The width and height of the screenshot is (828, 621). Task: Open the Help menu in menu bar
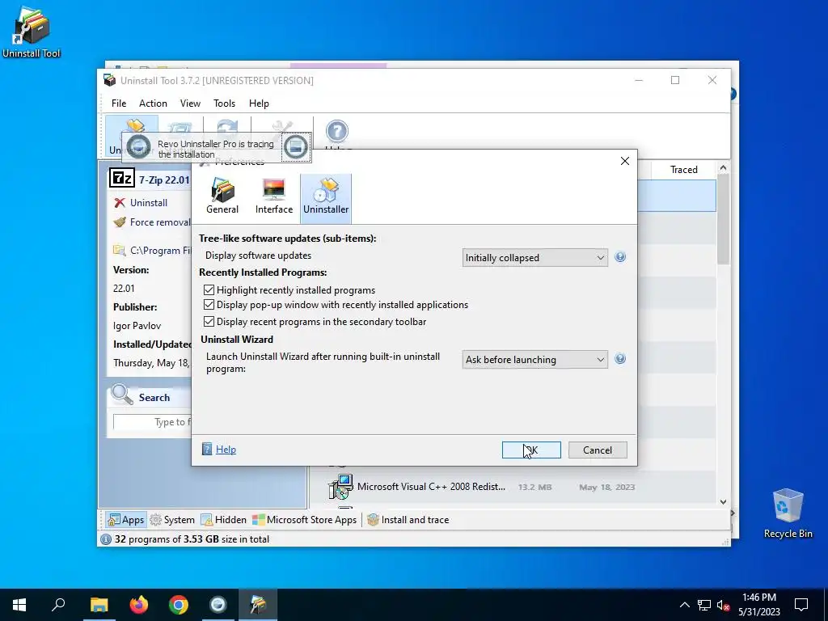[259, 103]
